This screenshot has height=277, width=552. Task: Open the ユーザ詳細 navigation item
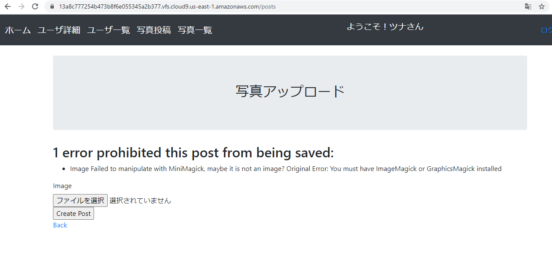tap(59, 30)
